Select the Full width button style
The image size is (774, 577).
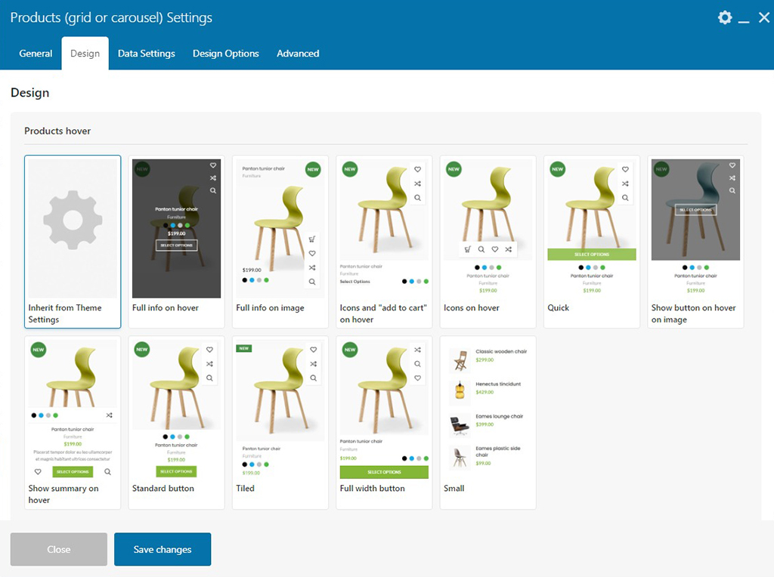[383, 421]
